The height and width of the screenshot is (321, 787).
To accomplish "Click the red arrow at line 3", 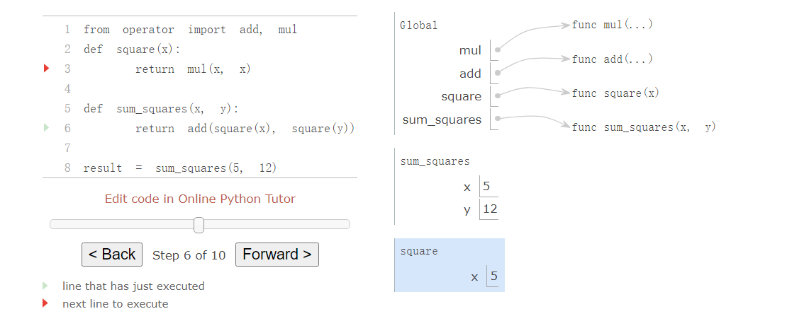I will tap(47, 69).
